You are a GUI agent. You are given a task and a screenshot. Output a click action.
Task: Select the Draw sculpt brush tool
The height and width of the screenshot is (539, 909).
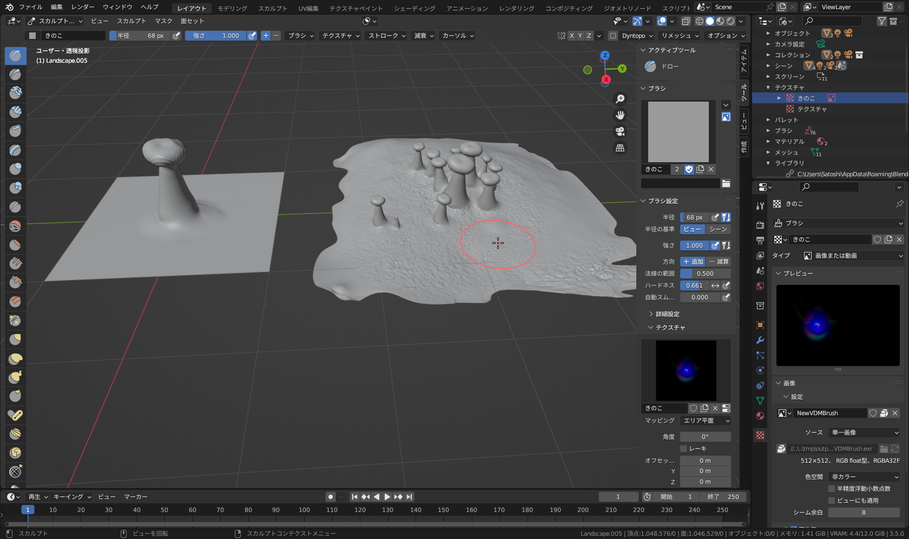16,56
